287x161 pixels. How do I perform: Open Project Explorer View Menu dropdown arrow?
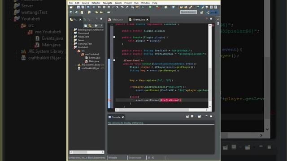point(101,25)
